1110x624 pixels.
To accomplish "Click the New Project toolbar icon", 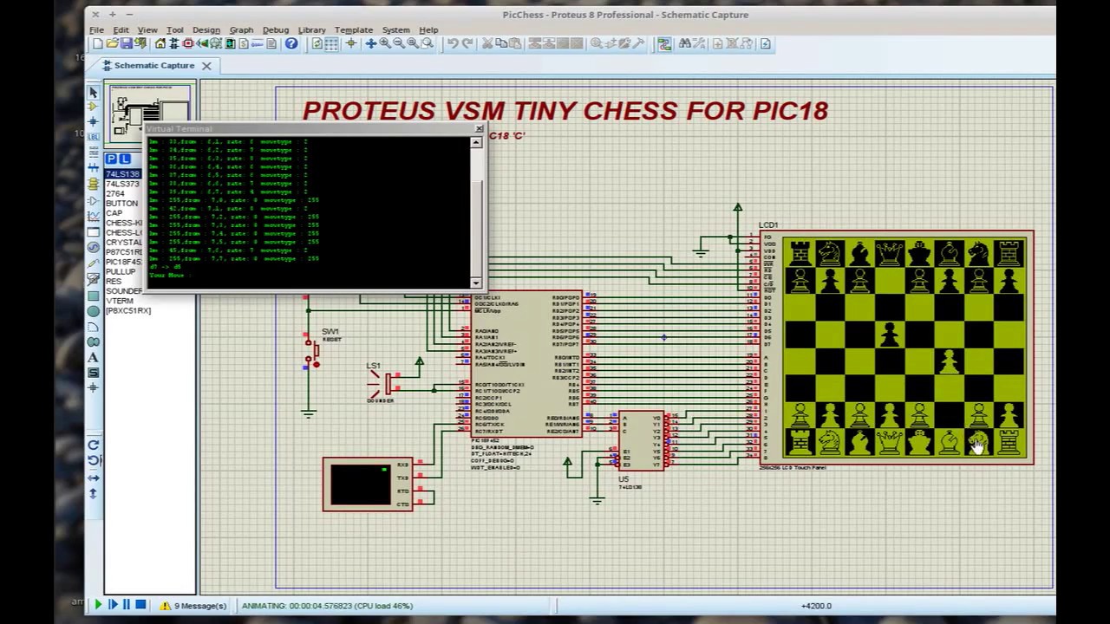I will (97, 44).
